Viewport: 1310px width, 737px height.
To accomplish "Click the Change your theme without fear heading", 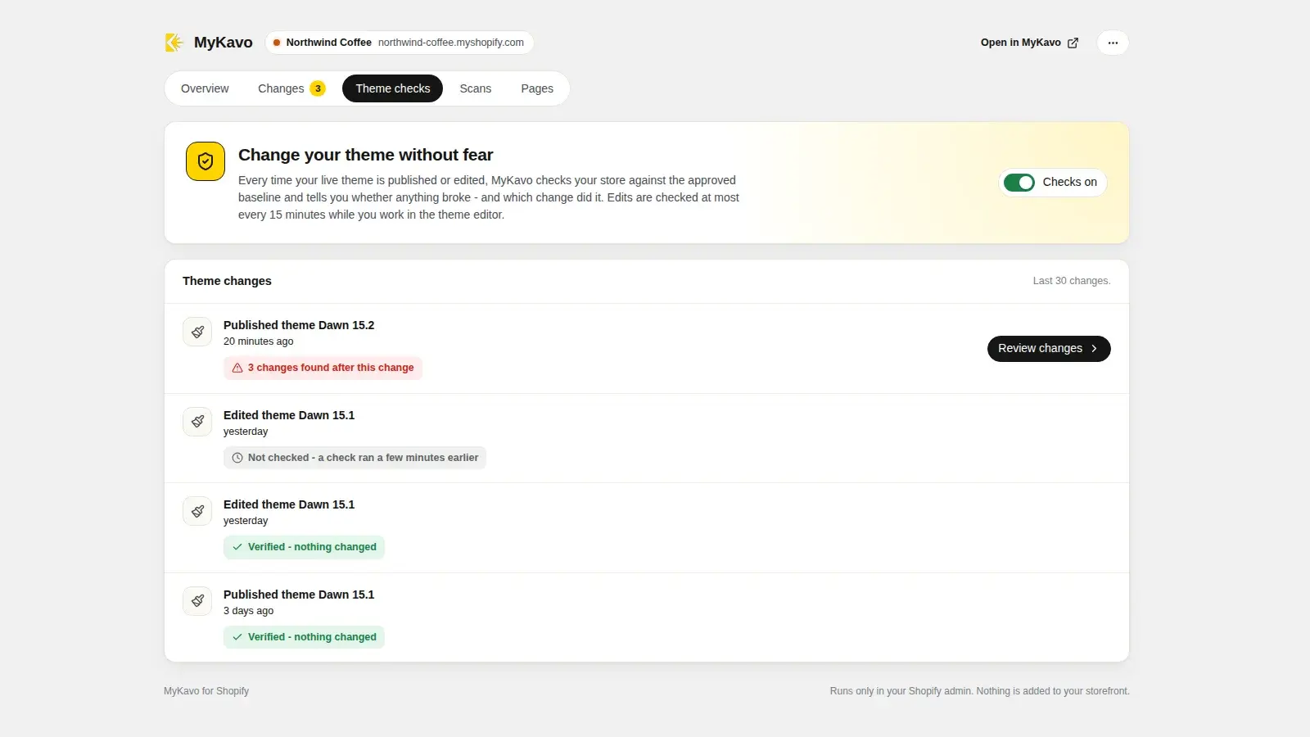I will point(365,155).
